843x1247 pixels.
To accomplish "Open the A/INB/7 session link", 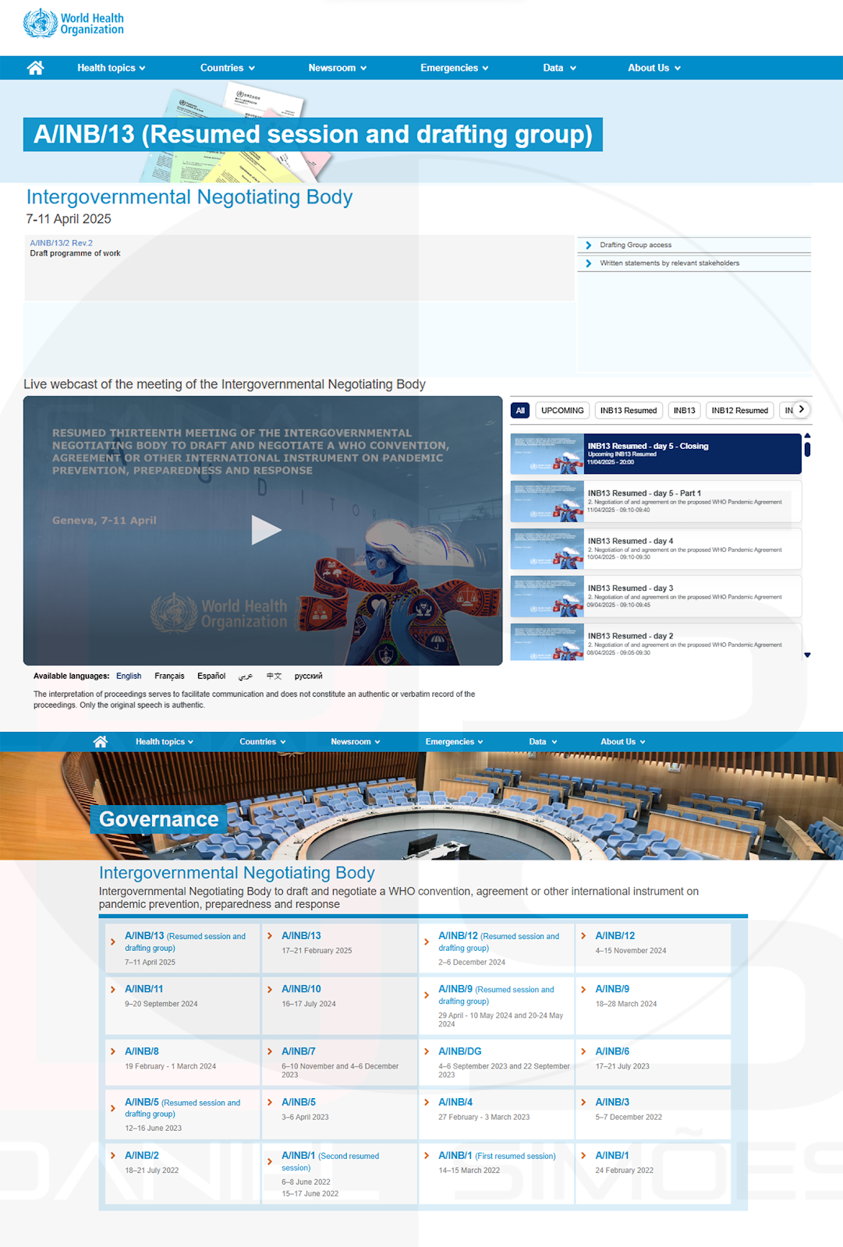I will click(299, 1051).
